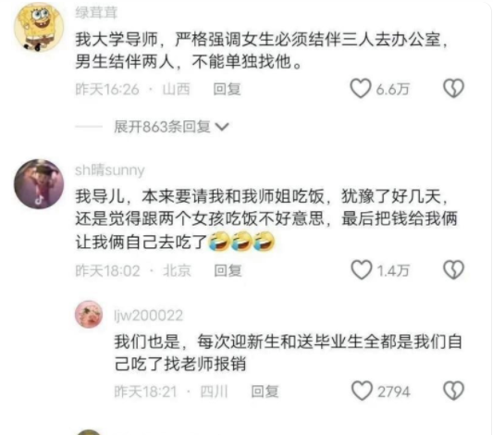Open username ljw200022
This screenshot has height=435, width=493.
tap(148, 316)
